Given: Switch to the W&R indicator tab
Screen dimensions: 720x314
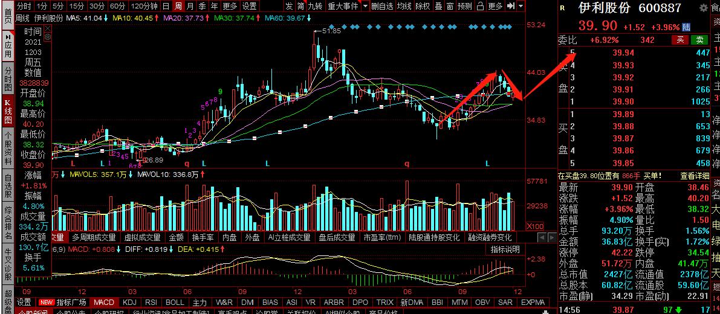Looking at the screenshot, I should coord(224,302).
